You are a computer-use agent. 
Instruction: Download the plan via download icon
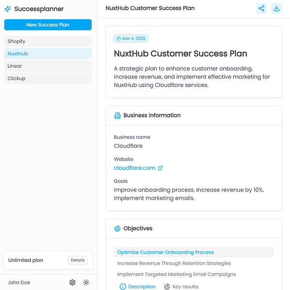point(276,8)
